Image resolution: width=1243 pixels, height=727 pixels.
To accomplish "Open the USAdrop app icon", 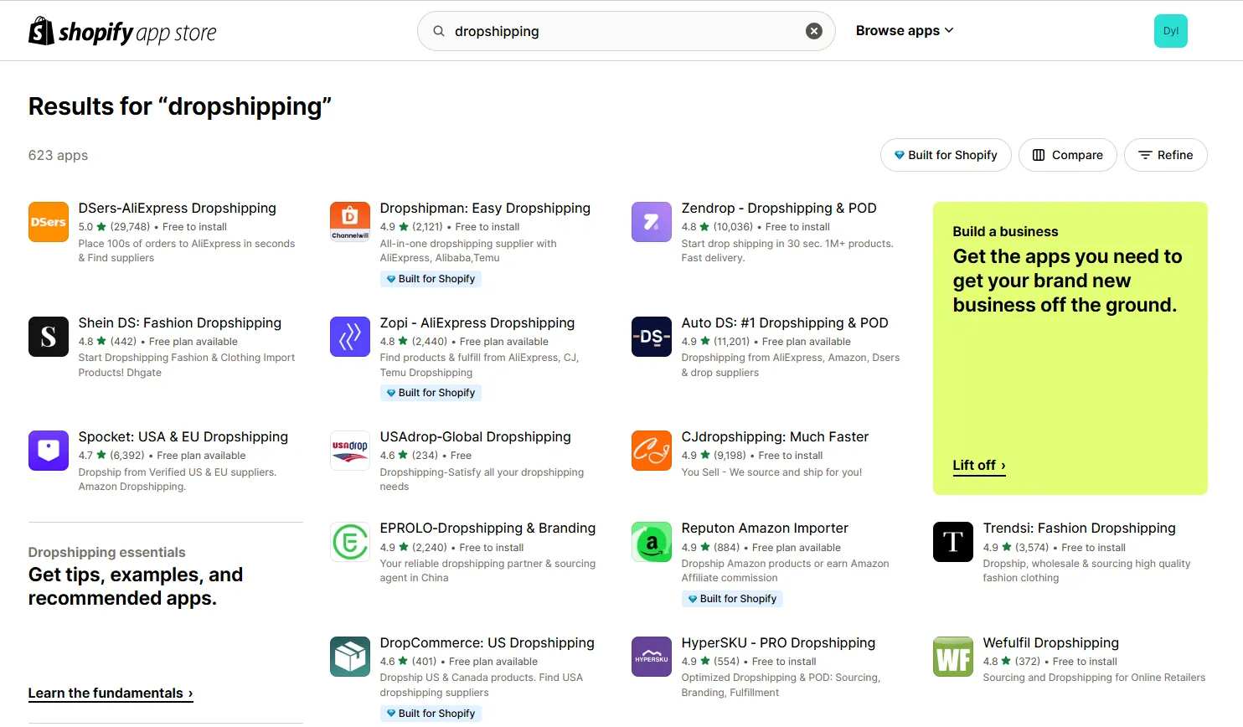I will pos(350,451).
